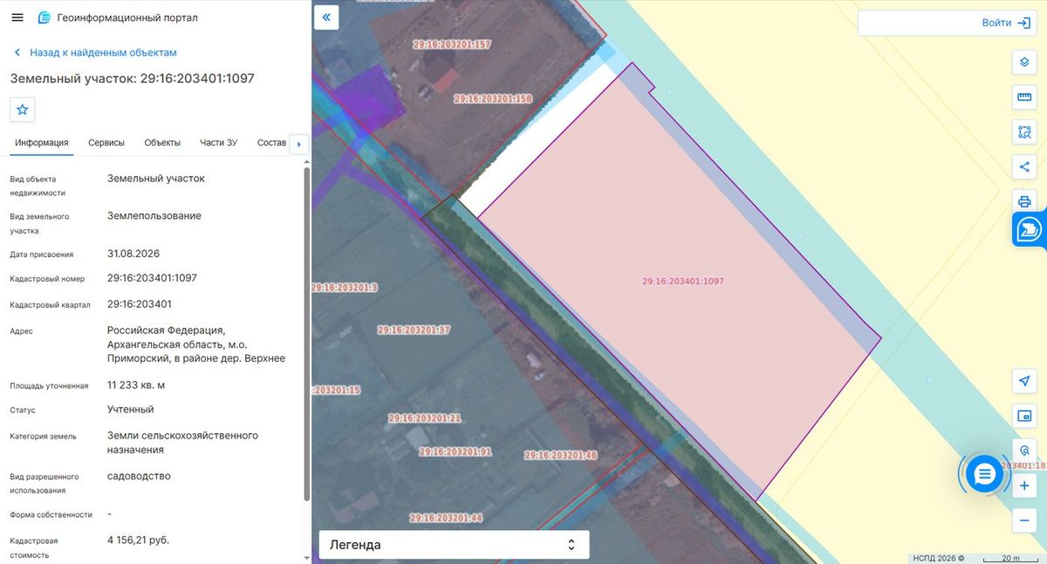This screenshot has width=1047, height=564.
Task: Expand the Легенда dropdown
Action: pos(454,545)
